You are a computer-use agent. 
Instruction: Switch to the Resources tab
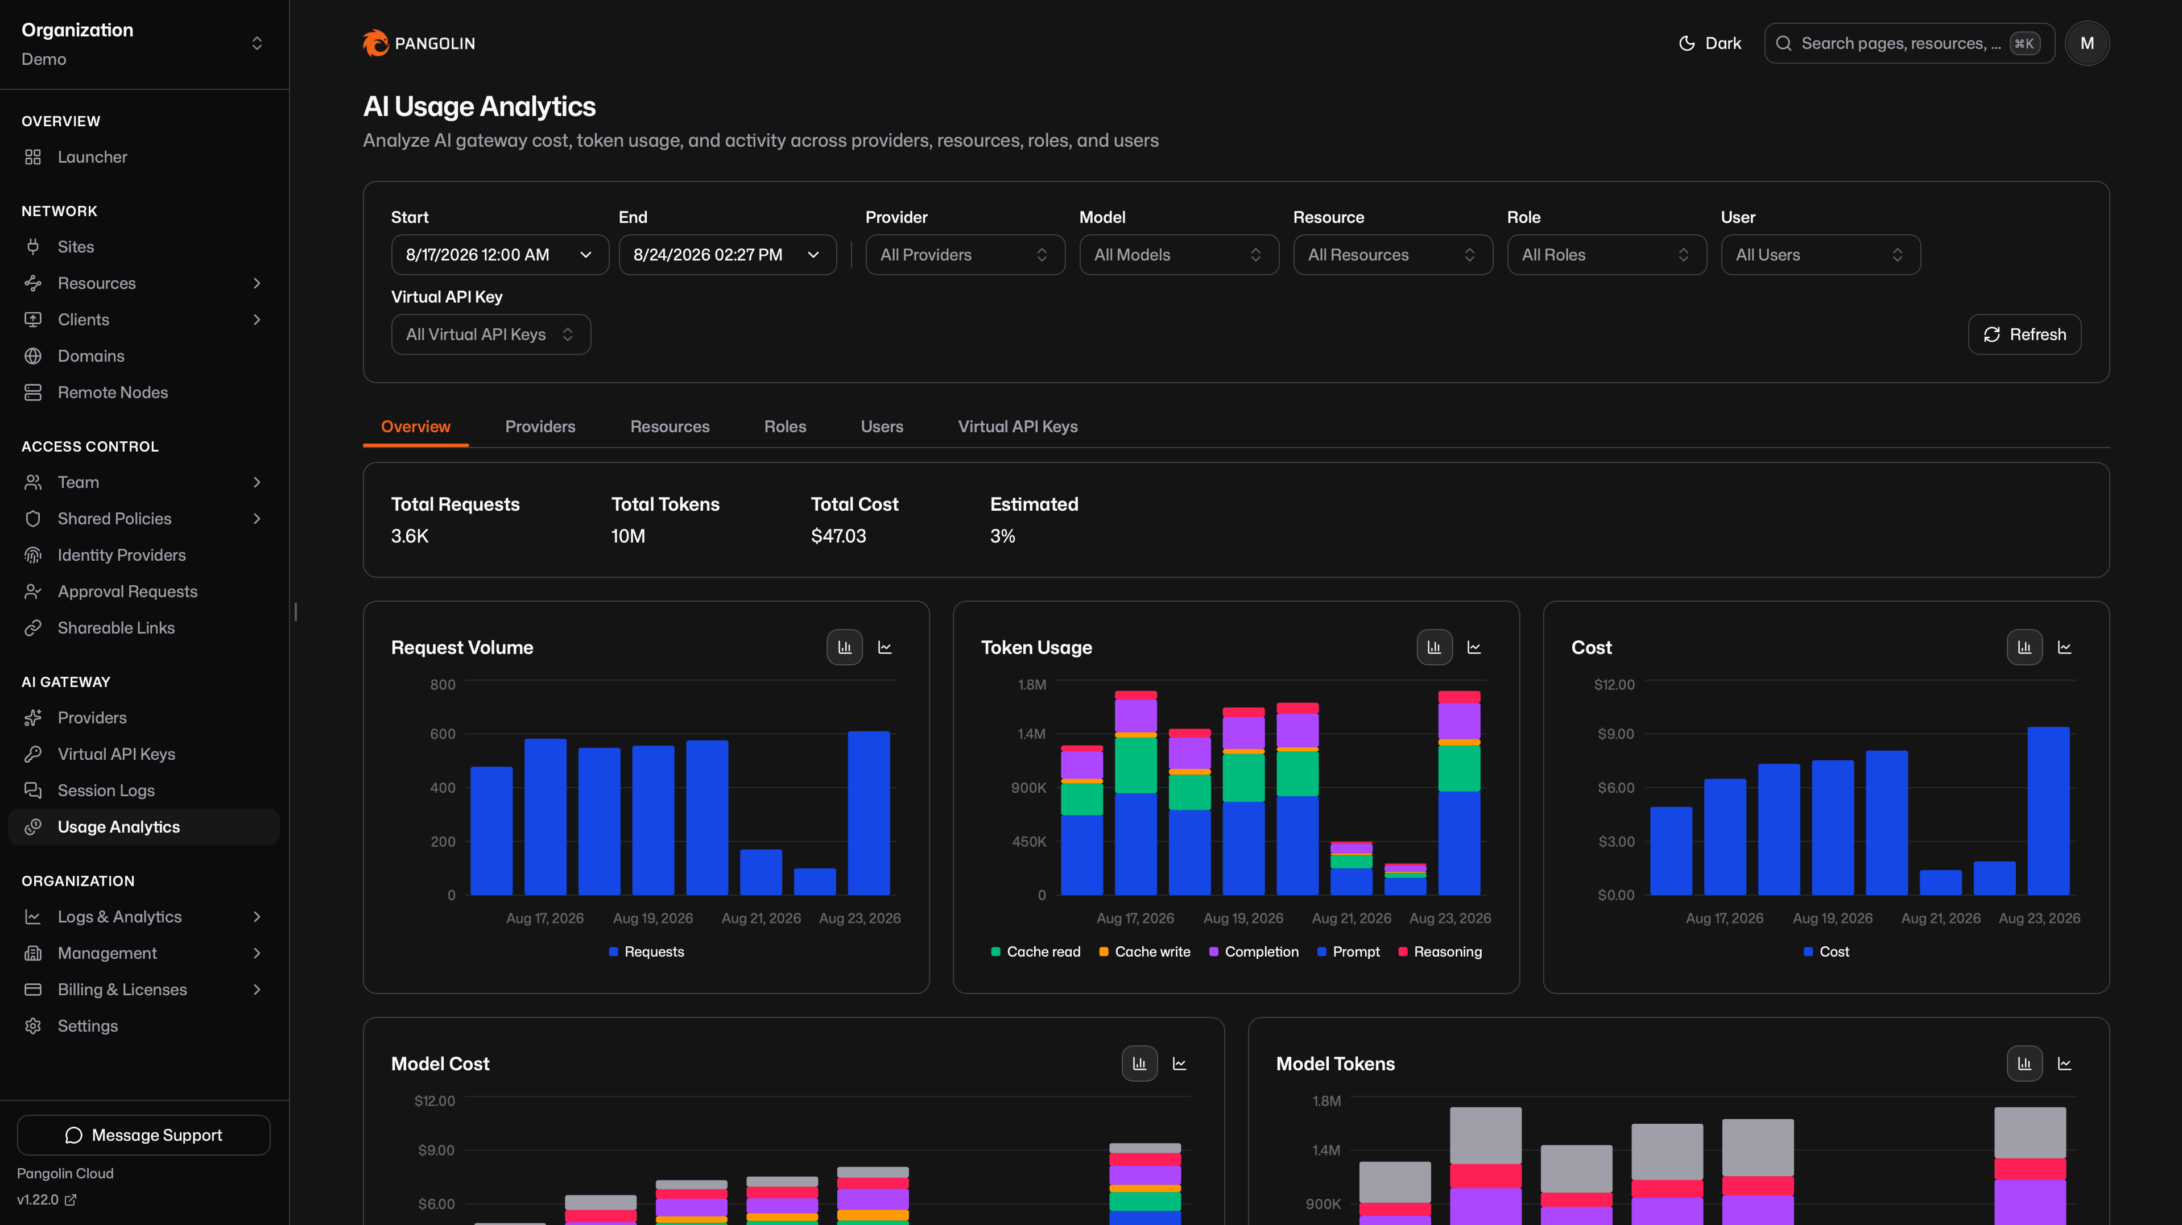click(x=669, y=426)
